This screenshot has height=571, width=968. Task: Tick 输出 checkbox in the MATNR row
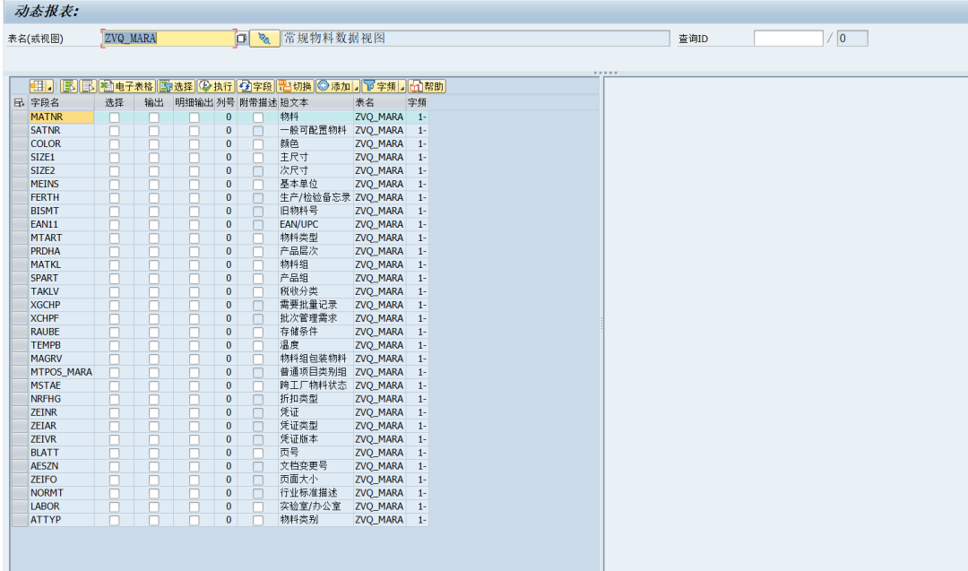coord(154,117)
